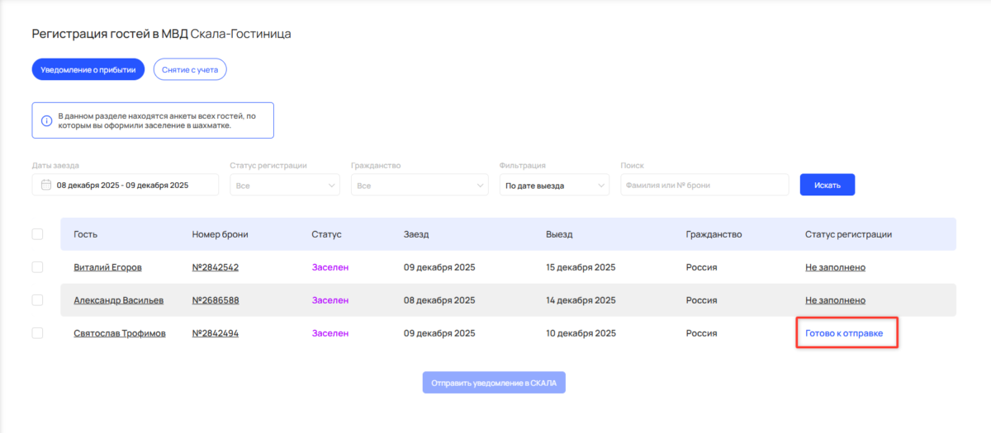Click Отправить уведомление в СКАЛА button
Viewport: 991px width, 433px height.
pos(494,383)
